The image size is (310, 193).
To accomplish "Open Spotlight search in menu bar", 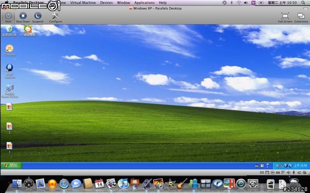I will tap(303, 3).
